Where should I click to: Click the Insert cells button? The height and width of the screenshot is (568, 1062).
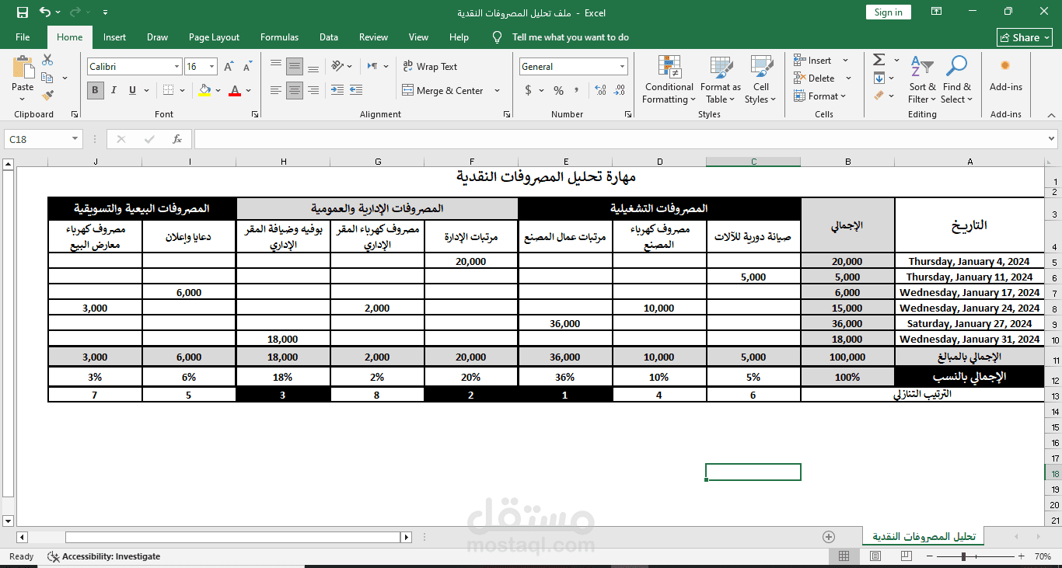[813, 60]
